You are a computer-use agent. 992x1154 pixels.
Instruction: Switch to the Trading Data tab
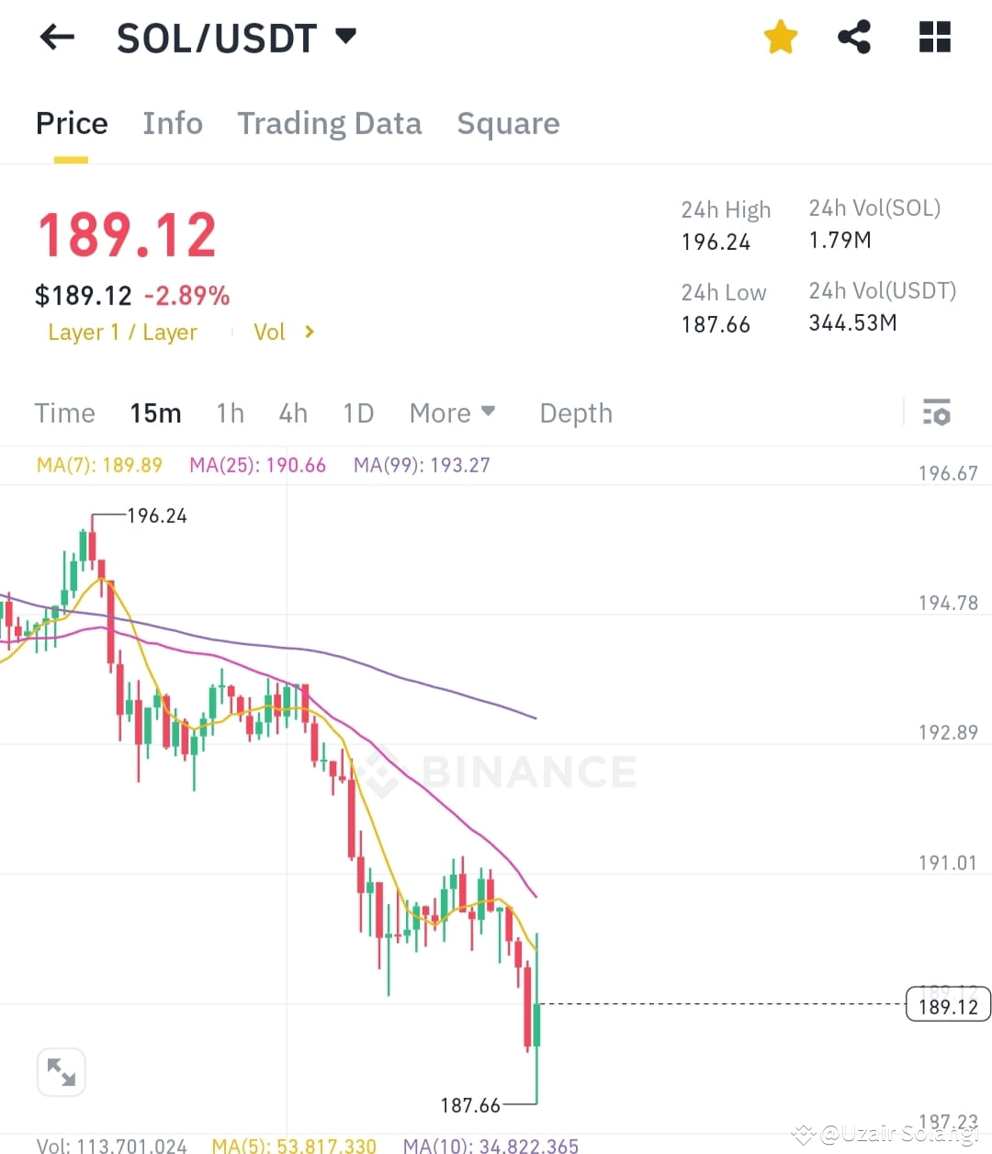click(329, 123)
